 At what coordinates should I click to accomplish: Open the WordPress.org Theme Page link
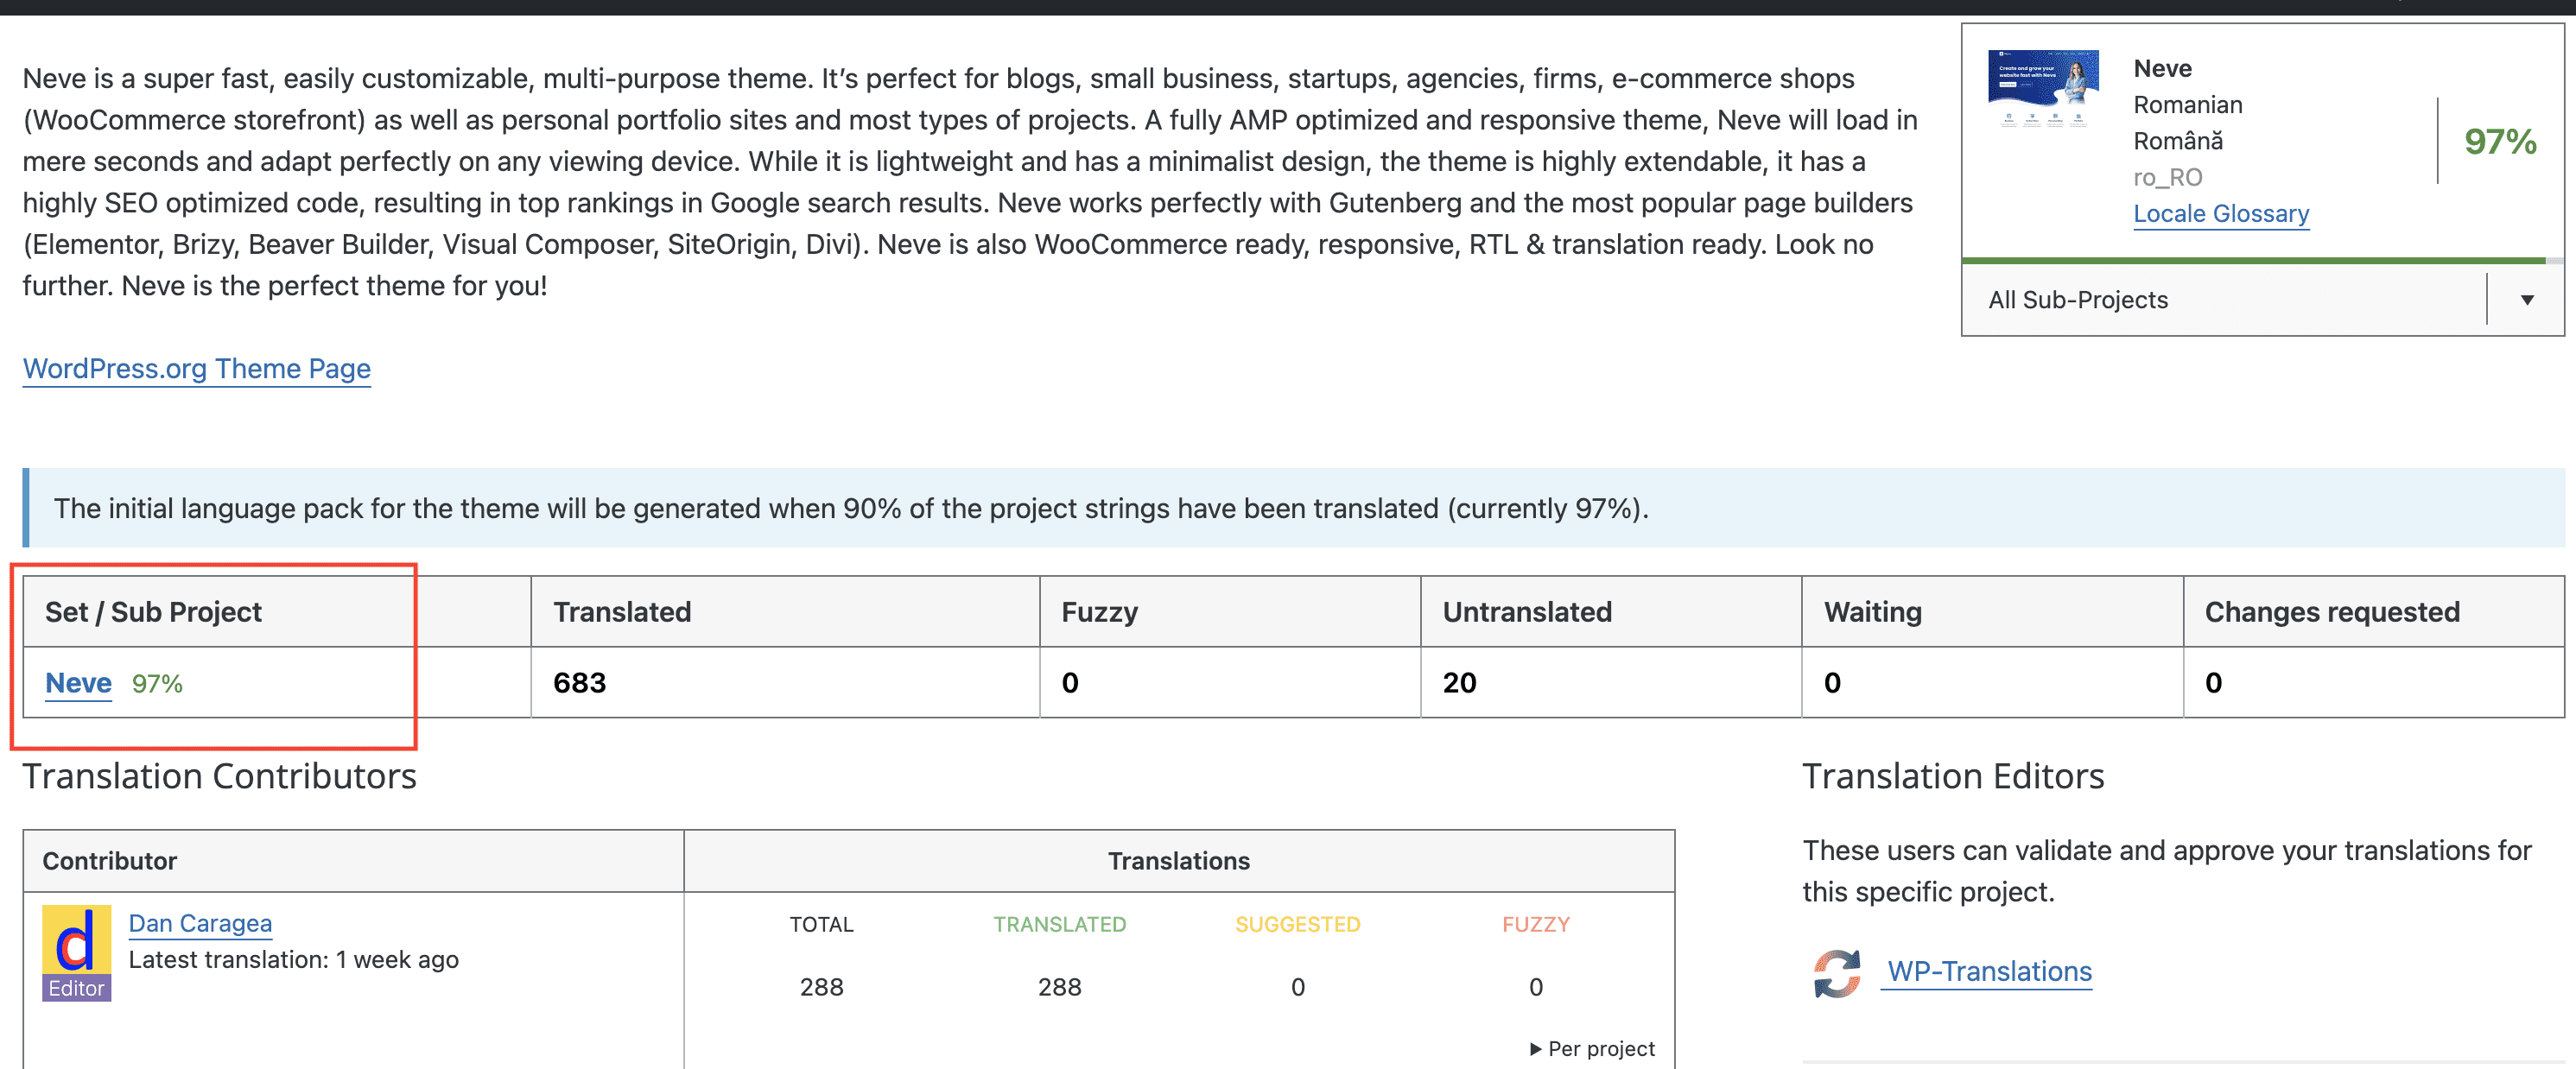[197, 368]
